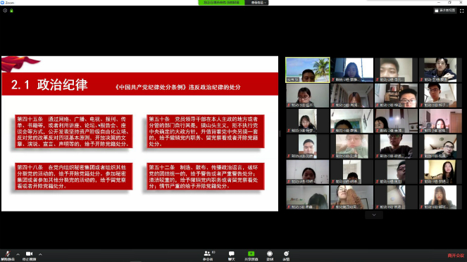Image resolution: width=467 pixels, height=262 pixels.
Task: Open the View Options dropdown at top
Action: [257, 3]
